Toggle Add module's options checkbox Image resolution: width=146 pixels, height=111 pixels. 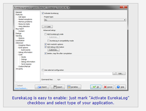pos(46,44)
